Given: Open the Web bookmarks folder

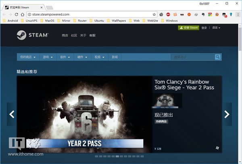Looking at the screenshot, I should point(134,21).
